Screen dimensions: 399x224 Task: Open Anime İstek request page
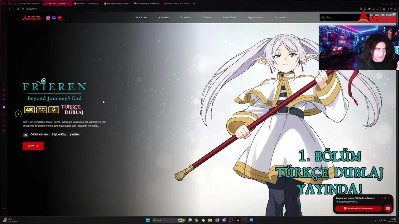click(x=230, y=17)
